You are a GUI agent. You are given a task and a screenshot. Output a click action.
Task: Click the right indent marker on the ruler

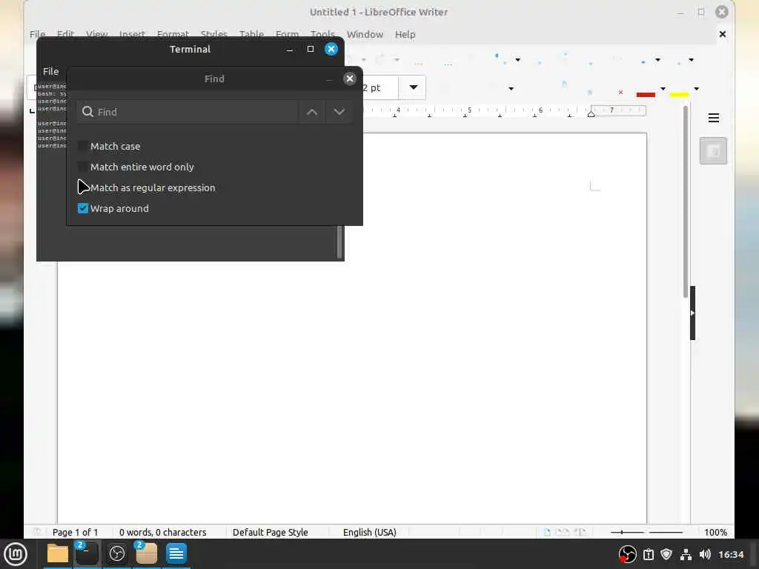tap(591, 113)
